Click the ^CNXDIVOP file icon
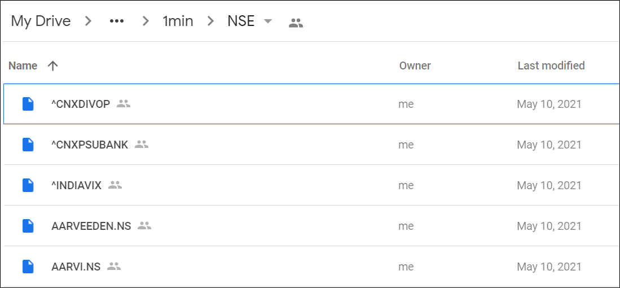 28,104
